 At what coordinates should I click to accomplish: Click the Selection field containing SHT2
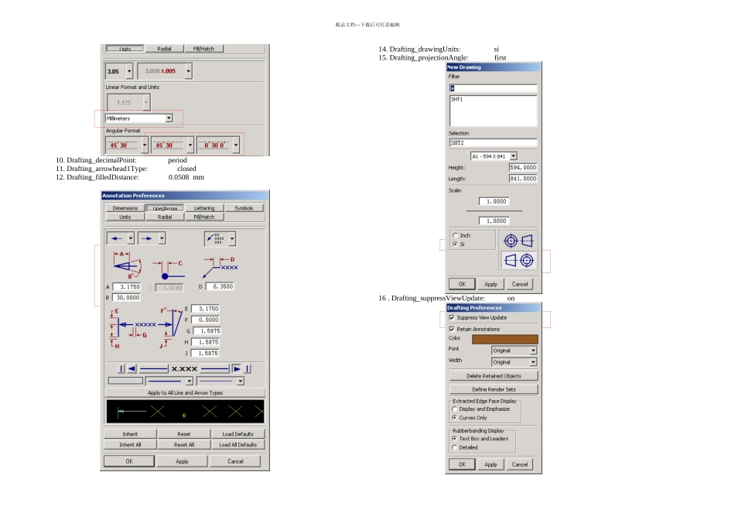coord(493,142)
